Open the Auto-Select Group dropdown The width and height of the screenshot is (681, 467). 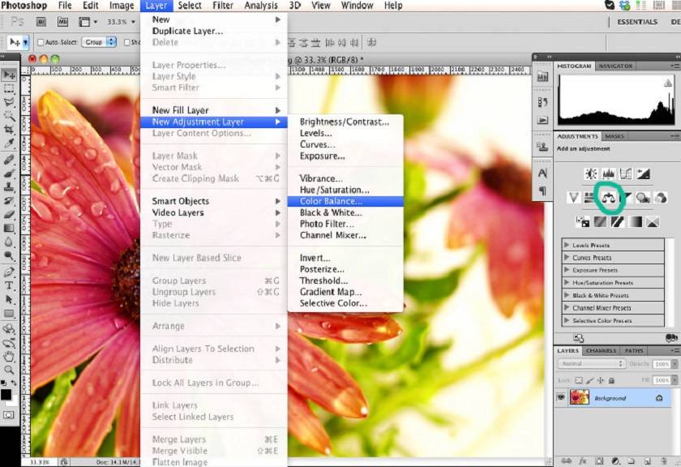coord(100,42)
